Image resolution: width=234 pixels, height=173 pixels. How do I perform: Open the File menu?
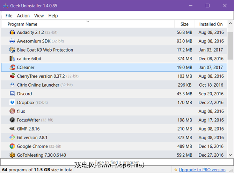[x=9, y=16]
